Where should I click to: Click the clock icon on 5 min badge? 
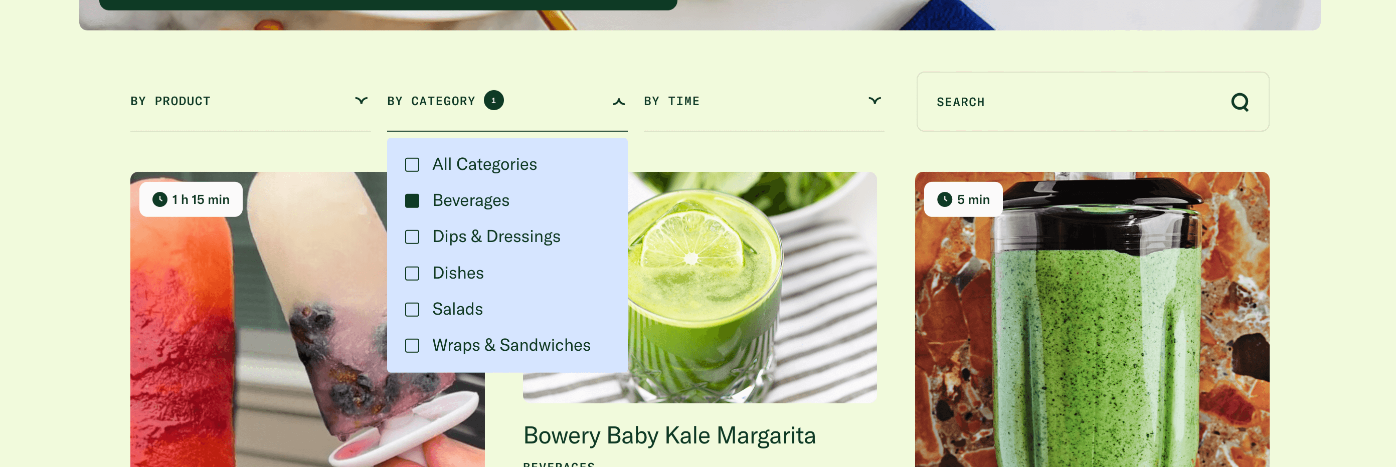(944, 199)
